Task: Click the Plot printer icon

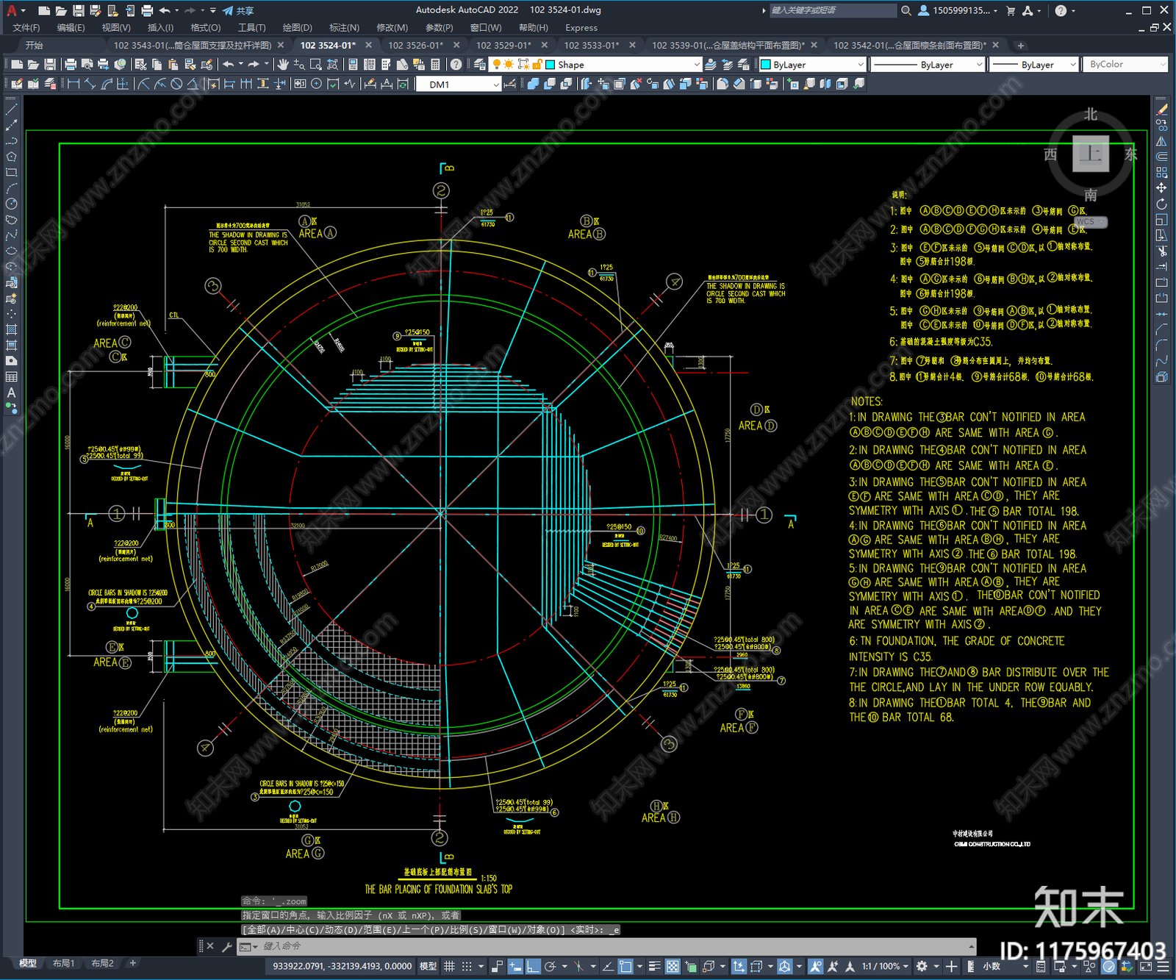Action: point(71,65)
